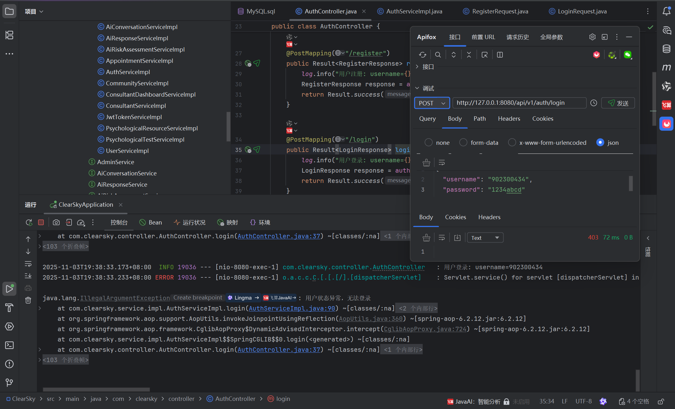Switch to AuthServiceImpl.java tab
The height and width of the screenshot is (409, 675).
click(410, 11)
